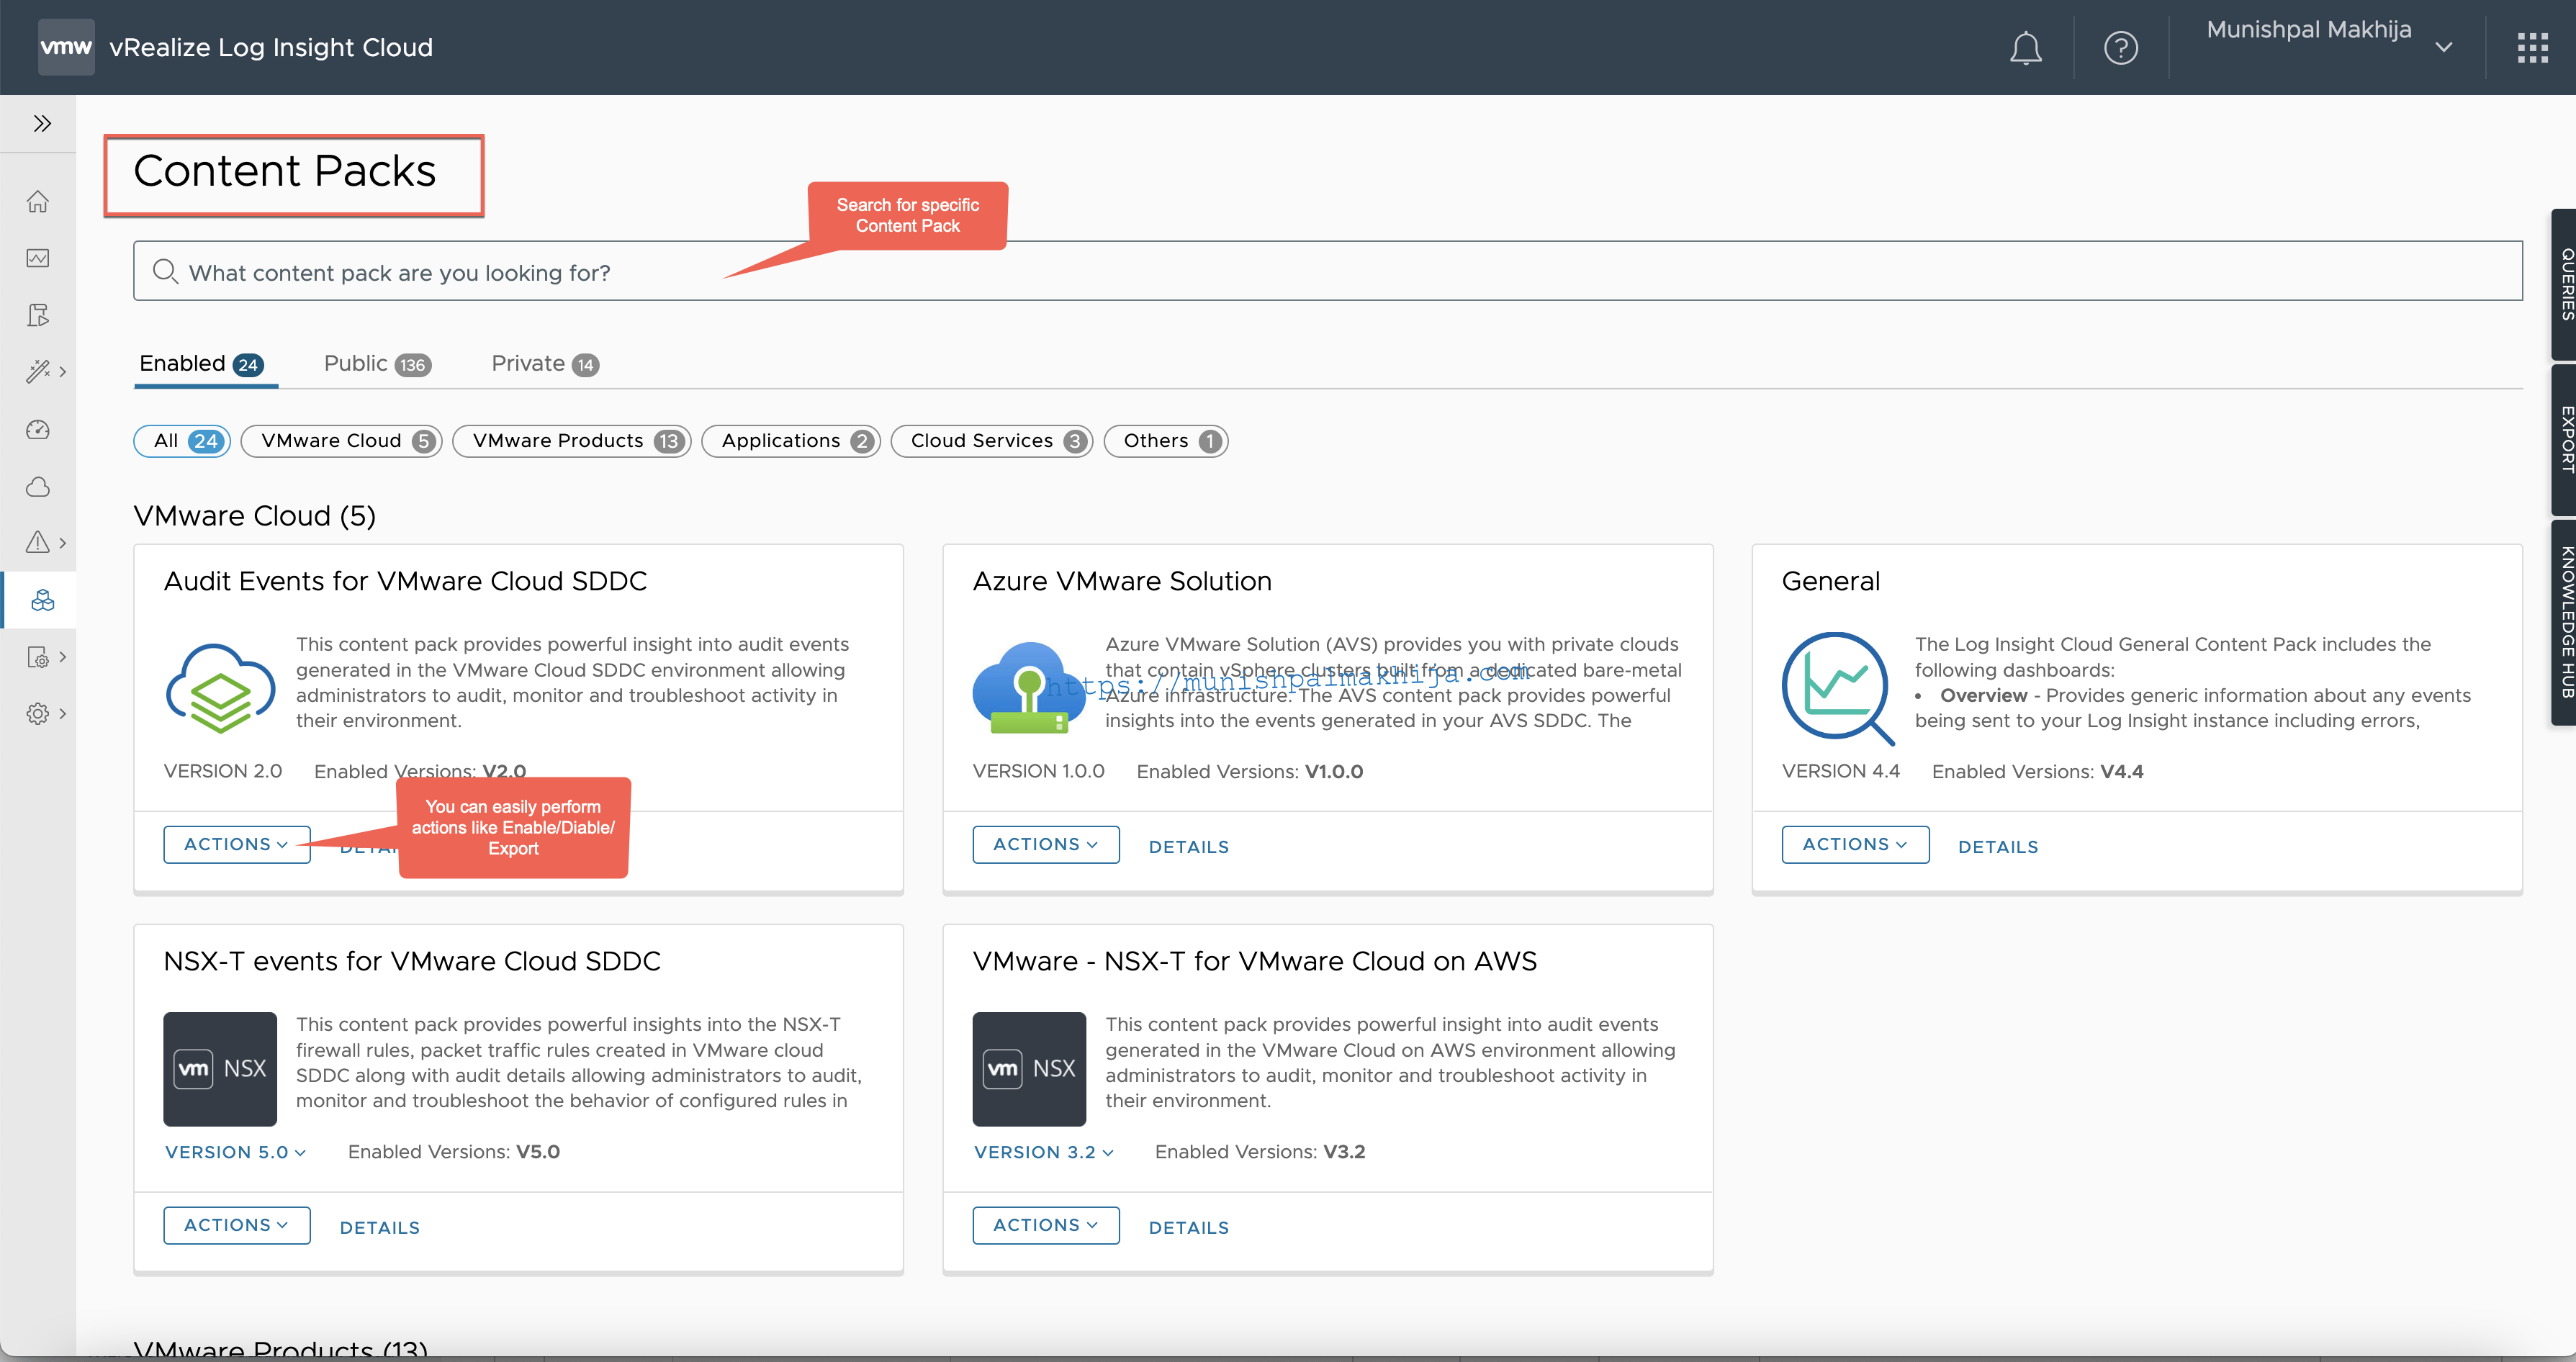Expand the left navigation sidebar
The width and height of the screenshot is (2576, 1362).
[41, 124]
